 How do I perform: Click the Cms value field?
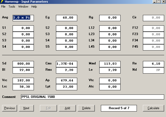[66, 64]
